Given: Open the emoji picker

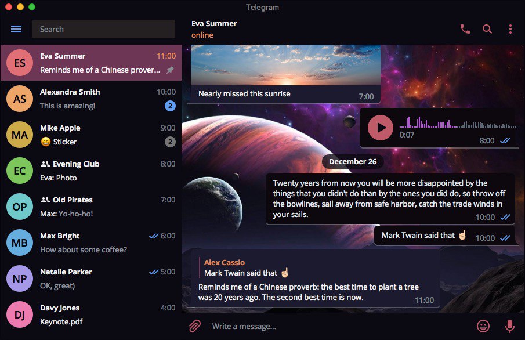Looking at the screenshot, I should click(483, 326).
